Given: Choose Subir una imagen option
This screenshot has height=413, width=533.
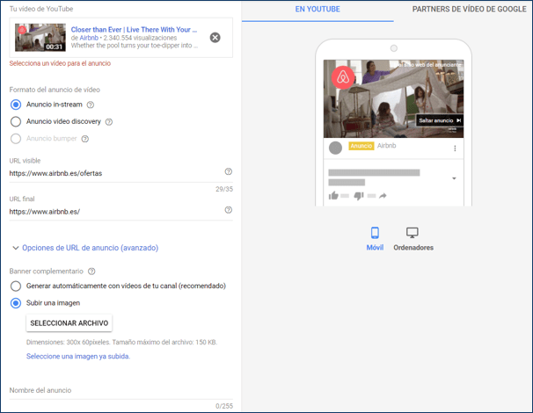Looking at the screenshot, I should pos(16,303).
